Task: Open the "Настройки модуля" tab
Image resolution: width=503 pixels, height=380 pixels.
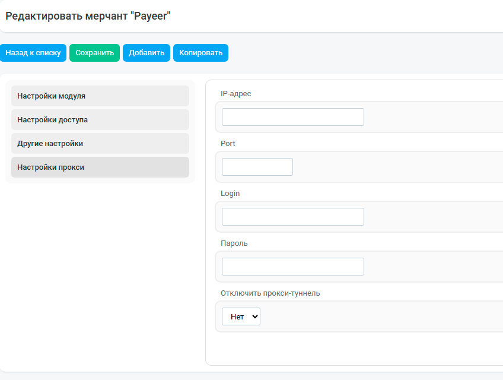Action: click(100, 96)
